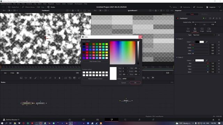Open the Fusion menu
The image size is (223, 125).
tap(58, 4)
